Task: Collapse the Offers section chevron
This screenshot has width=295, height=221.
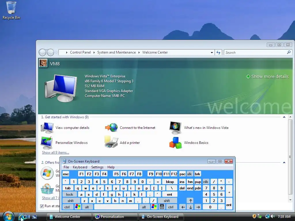Action: 284,162
